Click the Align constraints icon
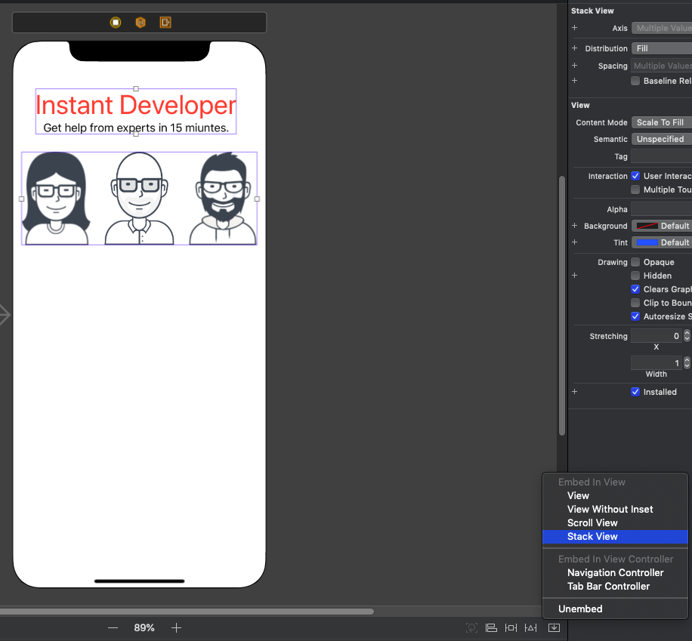The width and height of the screenshot is (692, 641). [x=491, y=627]
